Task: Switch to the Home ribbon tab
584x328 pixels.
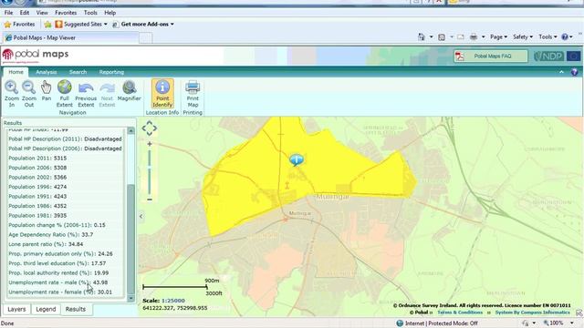Action: tap(16, 72)
